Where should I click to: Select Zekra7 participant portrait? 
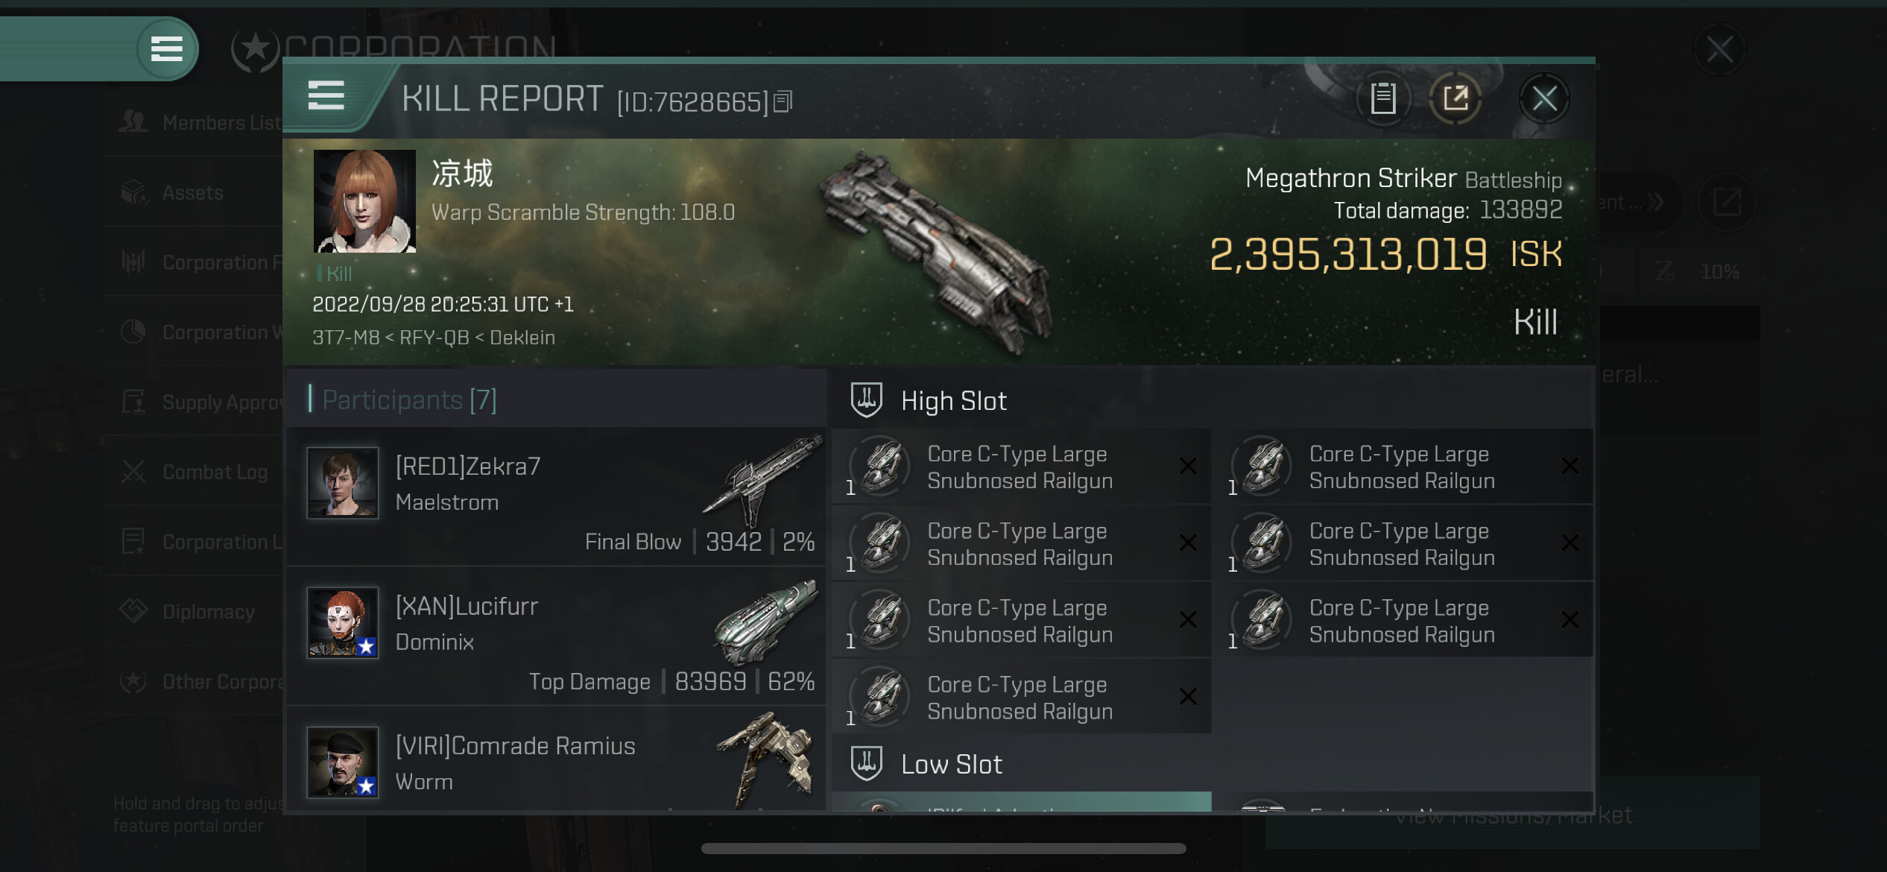click(343, 483)
